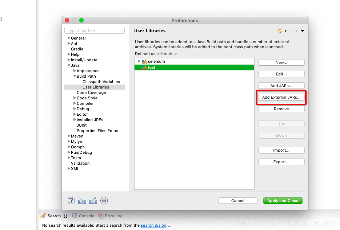This screenshot has width=340, height=230.
Task: Expand the Appearance node
Action: pos(75,70)
